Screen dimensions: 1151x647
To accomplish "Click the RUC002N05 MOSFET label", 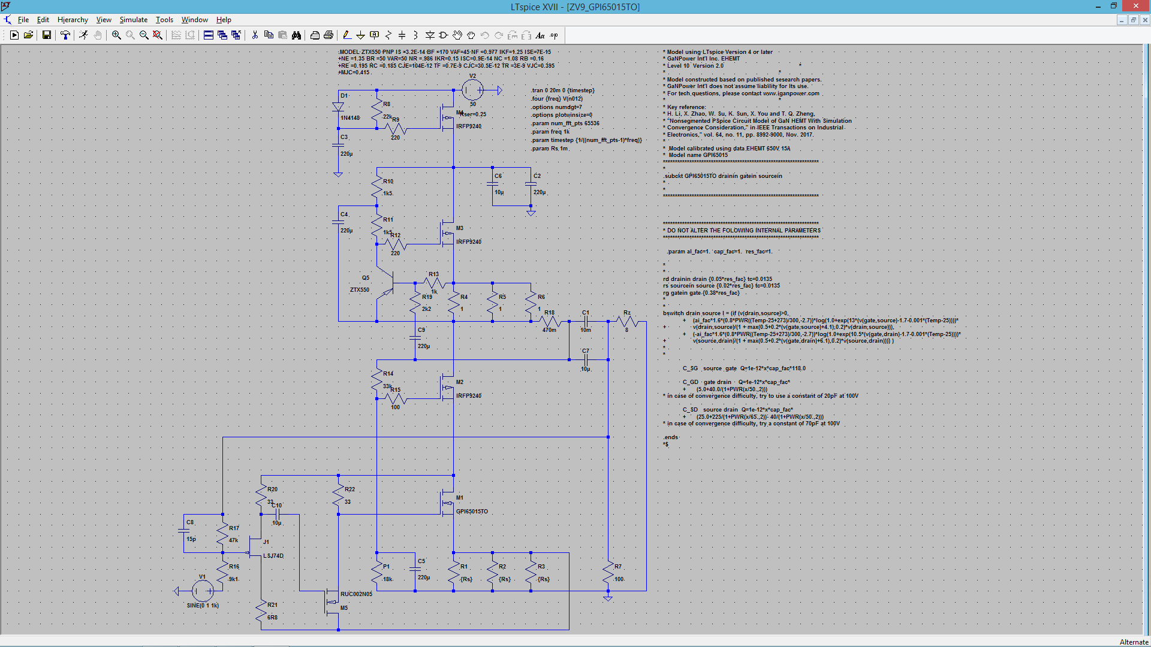I will (356, 594).
